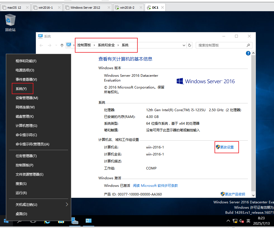Open the Recycle Bin desktop icon
The height and width of the screenshot is (228, 274).
10,23
